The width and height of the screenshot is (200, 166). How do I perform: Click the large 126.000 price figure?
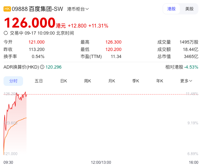[x=29, y=23]
